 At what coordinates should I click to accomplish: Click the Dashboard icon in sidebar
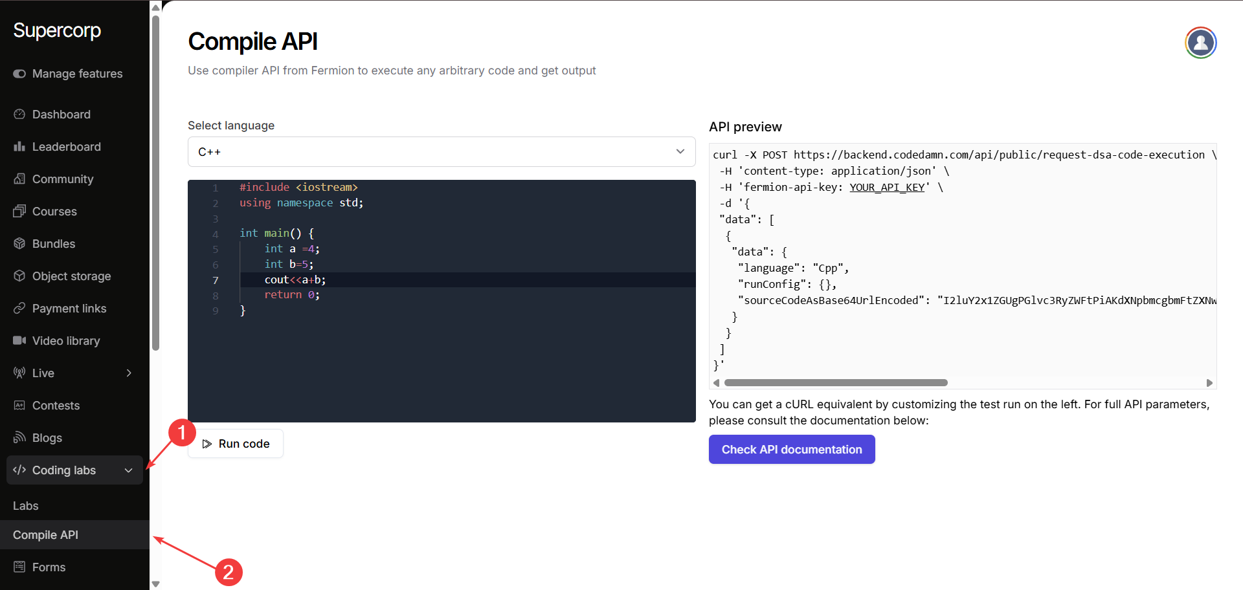(x=19, y=115)
